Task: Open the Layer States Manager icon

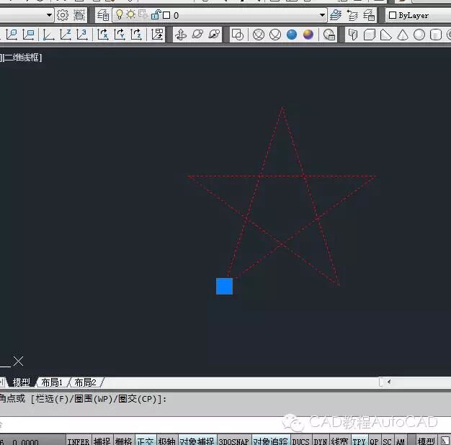Action: coord(369,15)
